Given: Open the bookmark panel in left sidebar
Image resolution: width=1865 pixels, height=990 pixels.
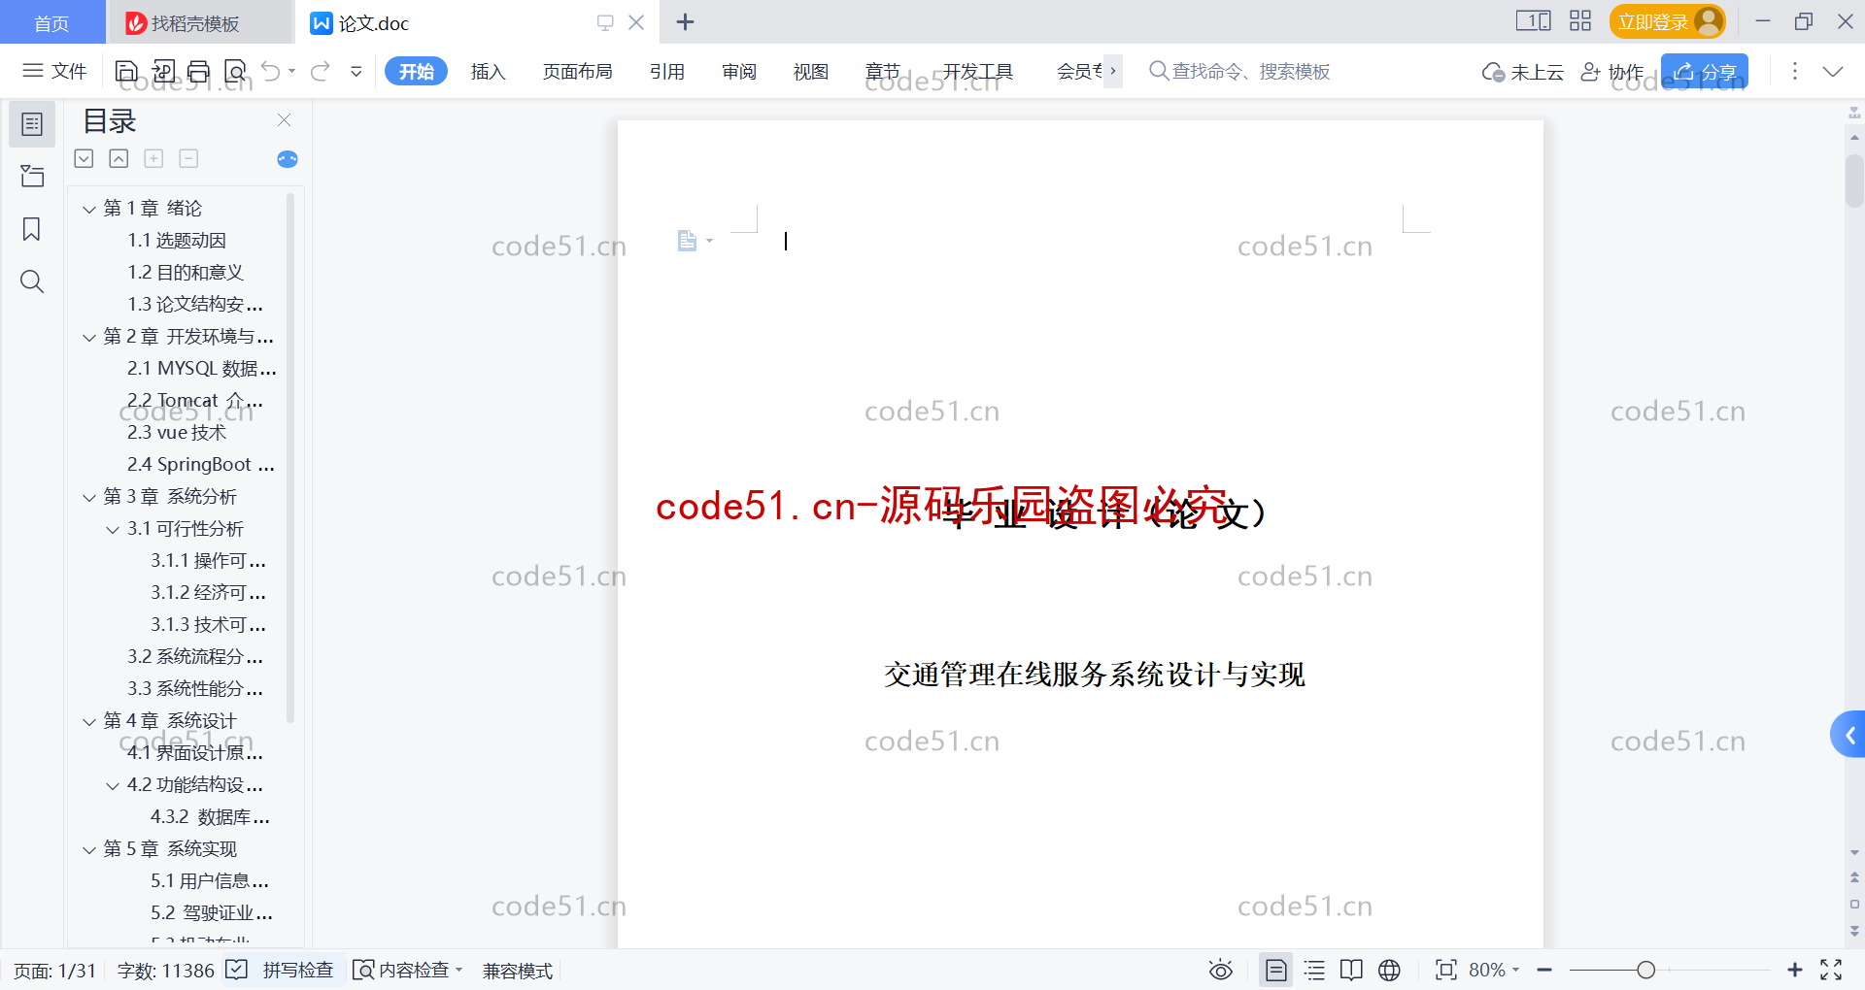Looking at the screenshot, I should 32,229.
